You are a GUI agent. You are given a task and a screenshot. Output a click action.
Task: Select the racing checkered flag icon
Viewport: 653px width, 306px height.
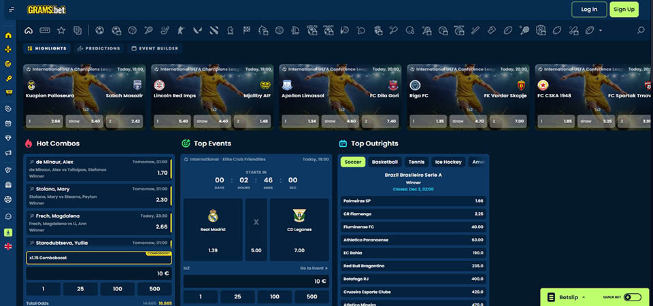(x=246, y=31)
